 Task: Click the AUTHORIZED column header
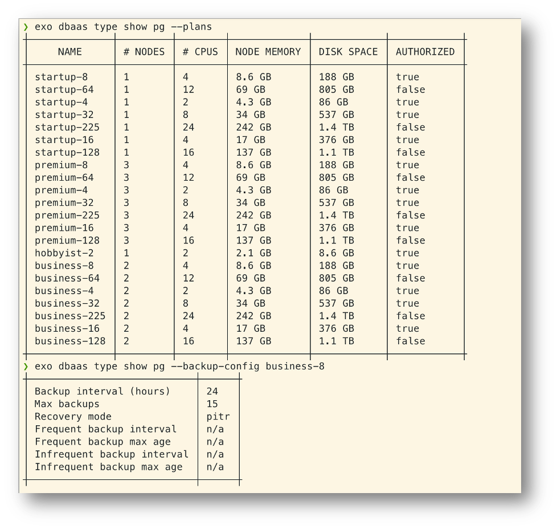[425, 52]
